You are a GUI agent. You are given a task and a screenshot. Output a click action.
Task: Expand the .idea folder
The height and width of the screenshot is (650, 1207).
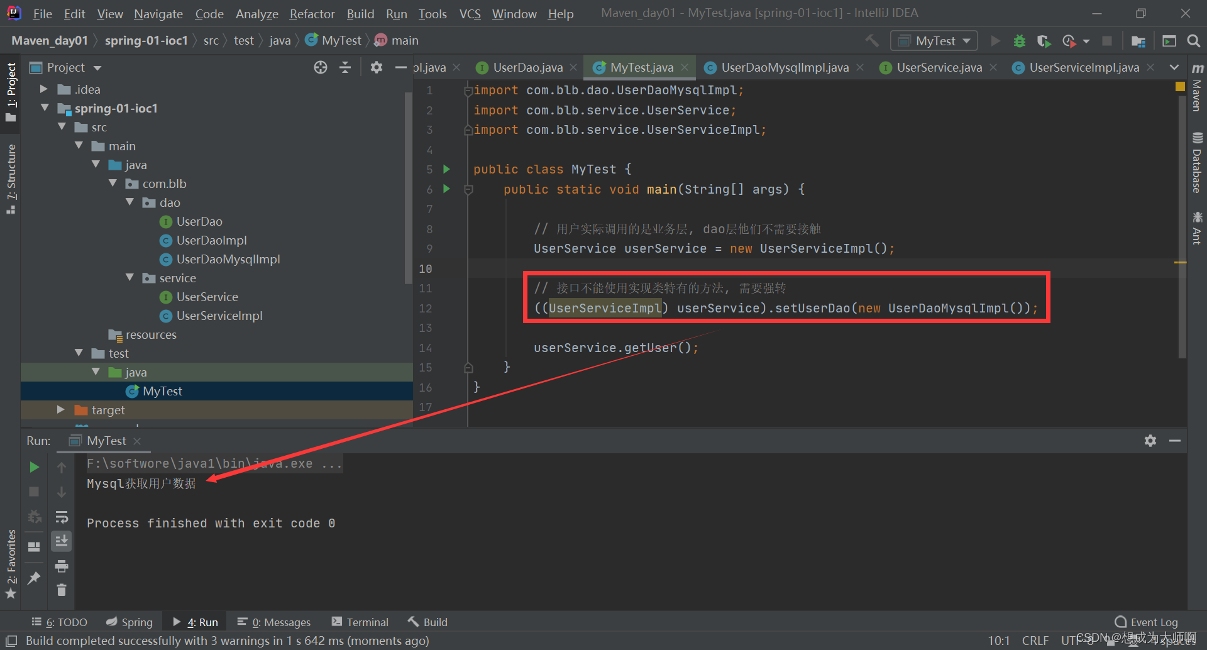coord(44,89)
